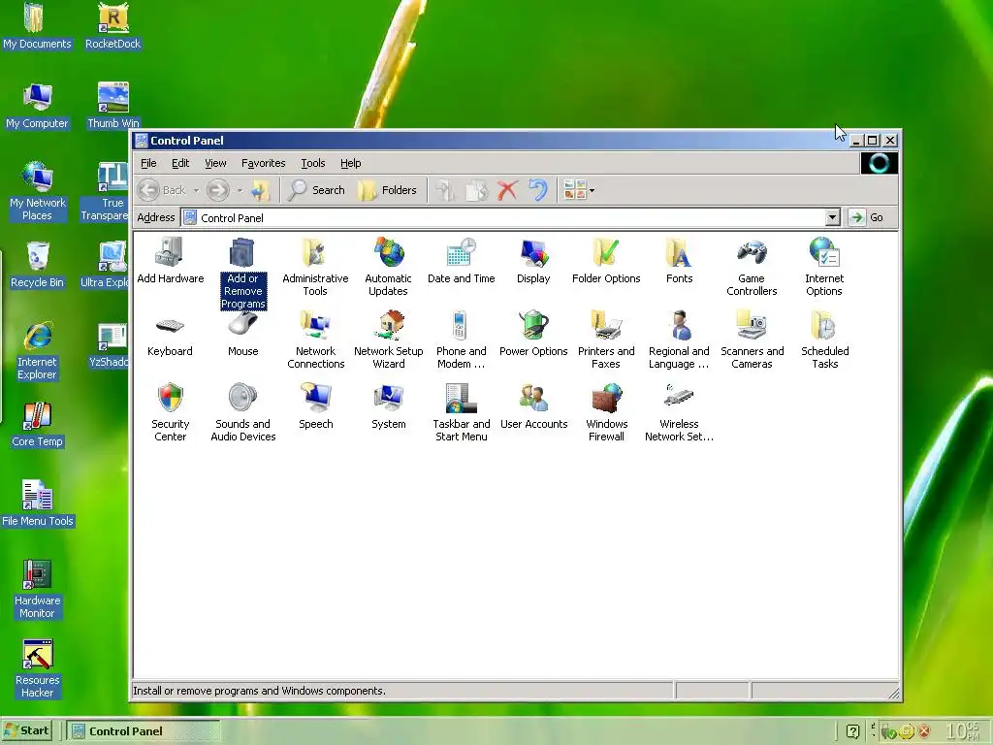
Task: Open Scanners and Cameras
Action: point(752,340)
